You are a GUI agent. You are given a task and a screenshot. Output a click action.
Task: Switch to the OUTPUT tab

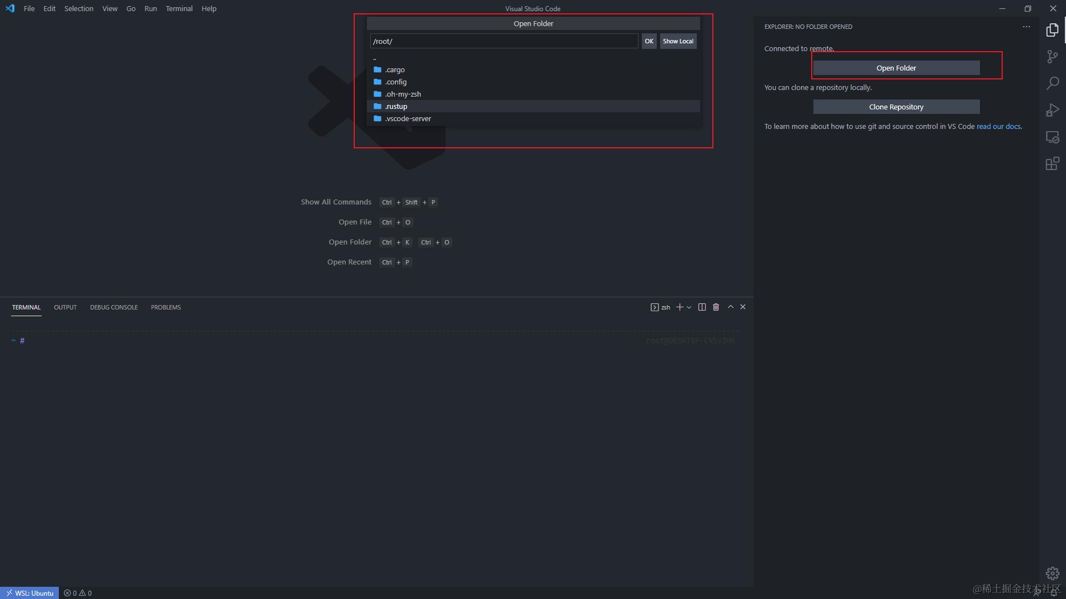[66, 307]
